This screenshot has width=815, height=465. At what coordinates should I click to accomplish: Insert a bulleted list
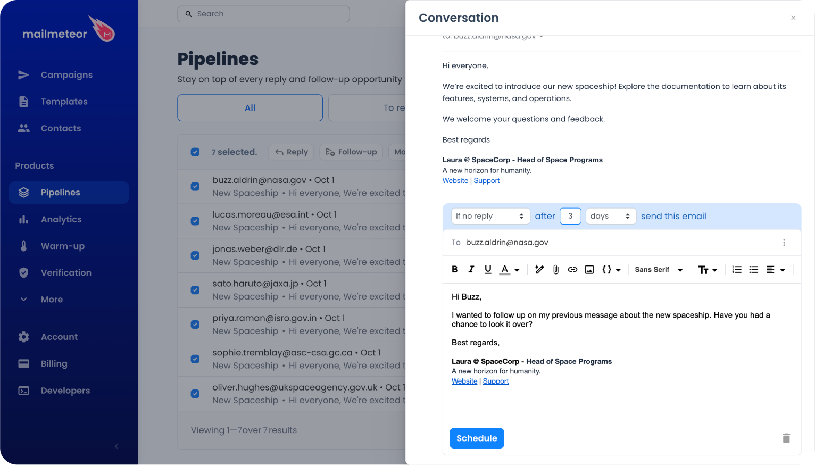pos(754,270)
